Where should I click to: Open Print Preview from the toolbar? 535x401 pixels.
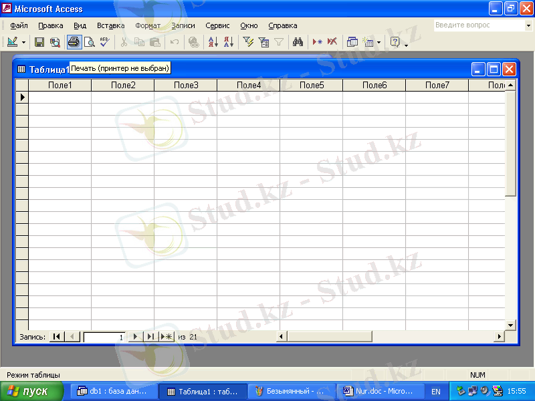tap(90, 42)
